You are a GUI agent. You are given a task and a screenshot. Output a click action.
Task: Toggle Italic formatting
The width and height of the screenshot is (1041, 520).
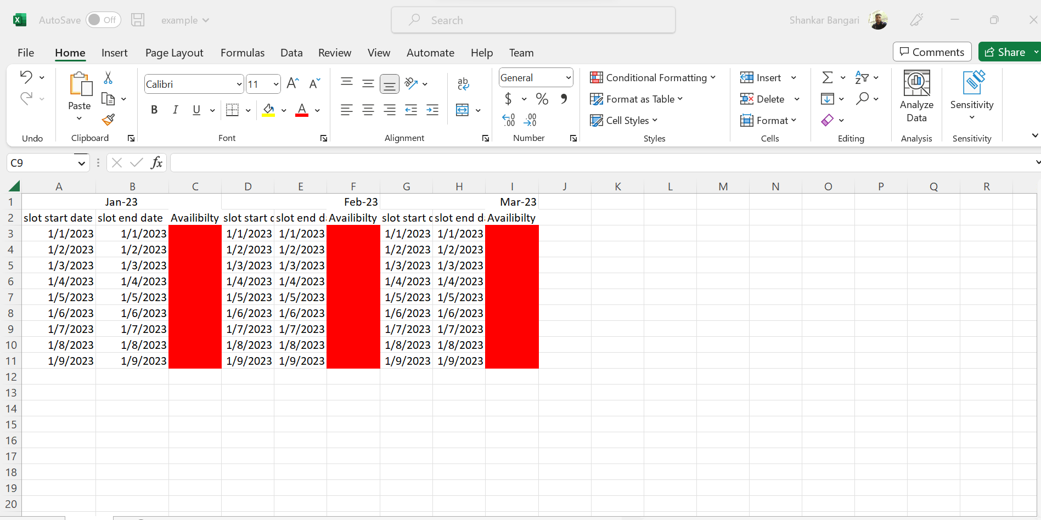point(175,110)
